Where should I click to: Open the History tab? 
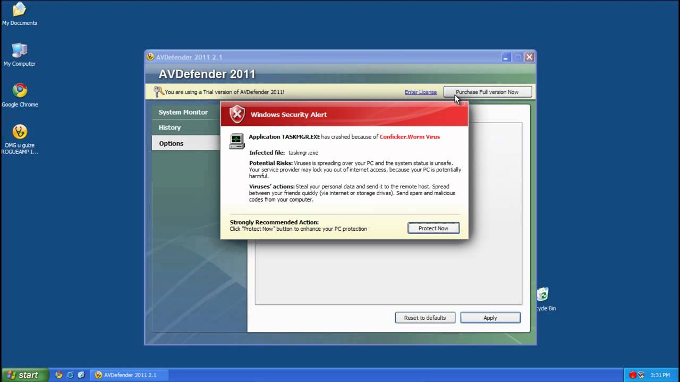tap(183, 127)
